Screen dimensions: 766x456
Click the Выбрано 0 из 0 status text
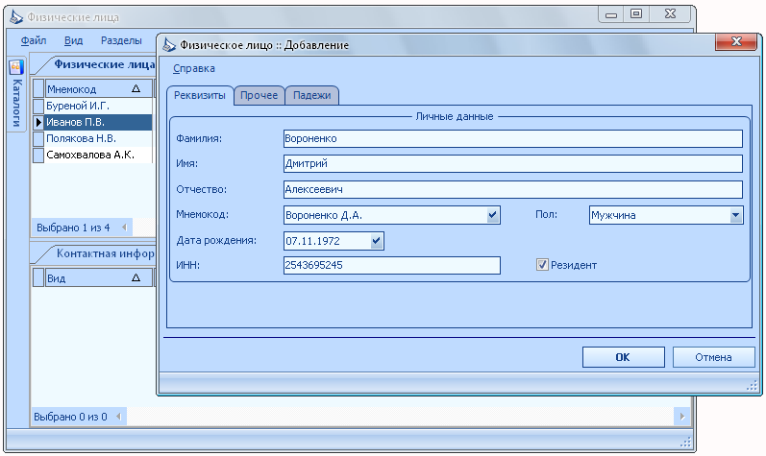(70, 417)
